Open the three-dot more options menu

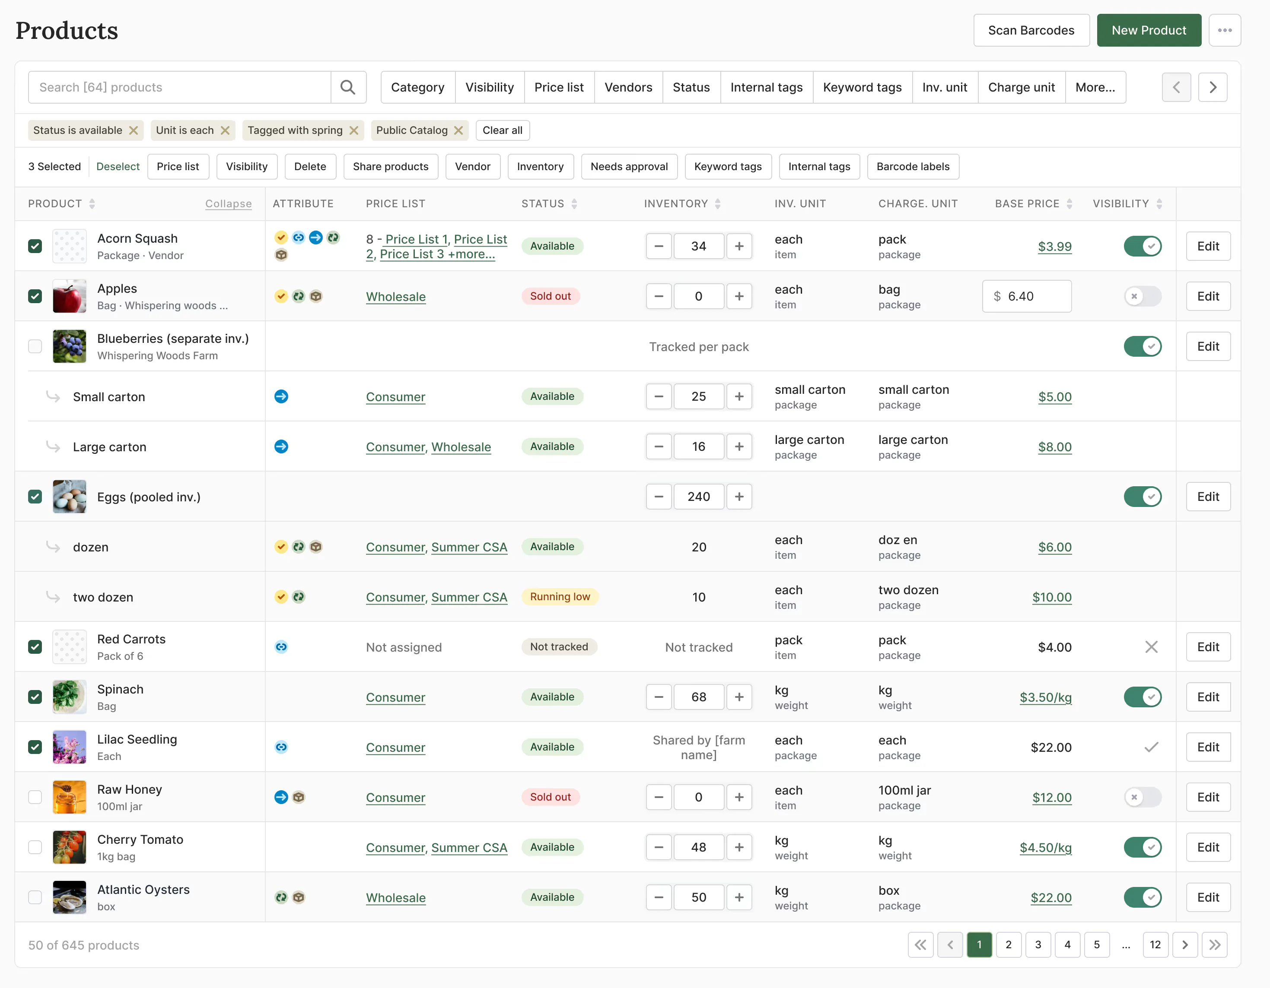pos(1225,30)
